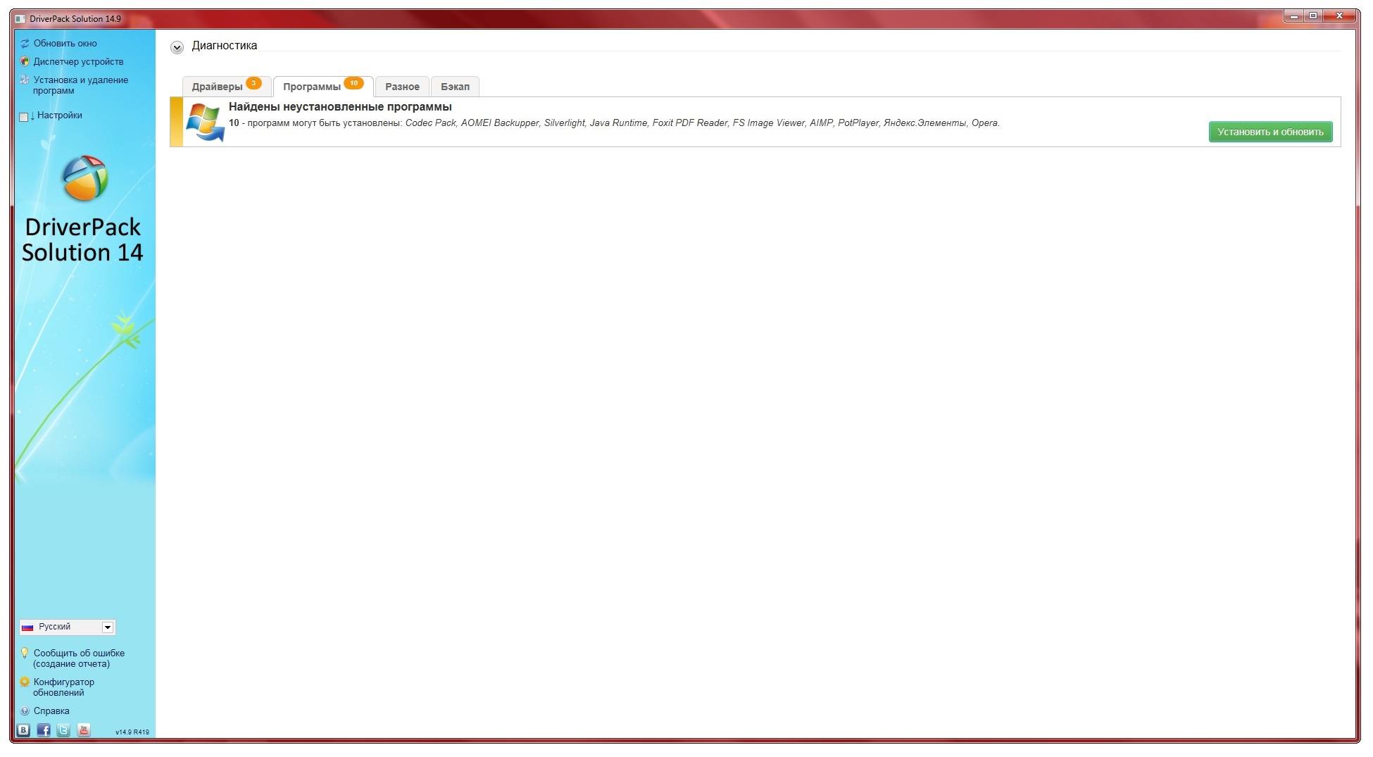Open the Facebook page icon

click(44, 730)
